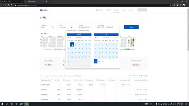The width and height of the screenshot is (189, 106).
Task: Open Task View in taskbar
Action: pyautogui.click(x=17, y=104)
